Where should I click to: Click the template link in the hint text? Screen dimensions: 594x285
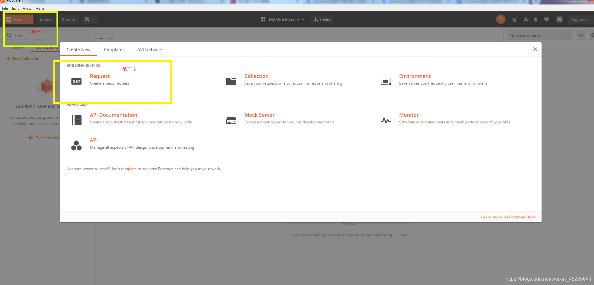pyautogui.click(x=129, y=169)
